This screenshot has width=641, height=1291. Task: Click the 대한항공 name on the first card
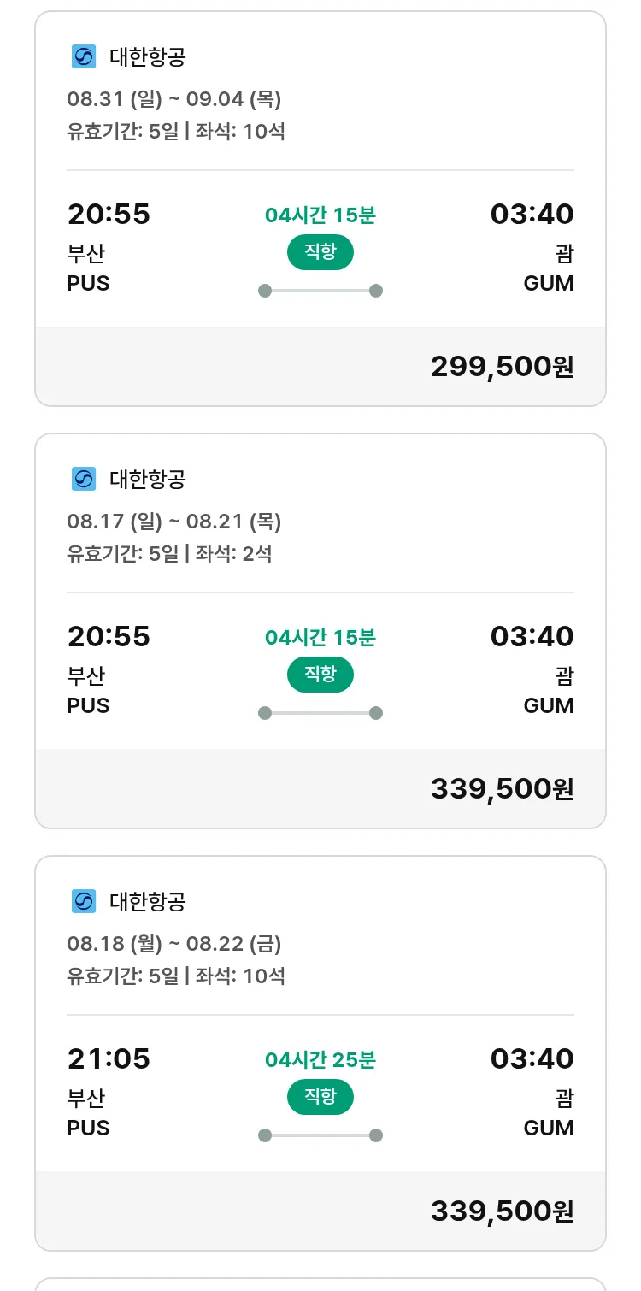[148, 57]
